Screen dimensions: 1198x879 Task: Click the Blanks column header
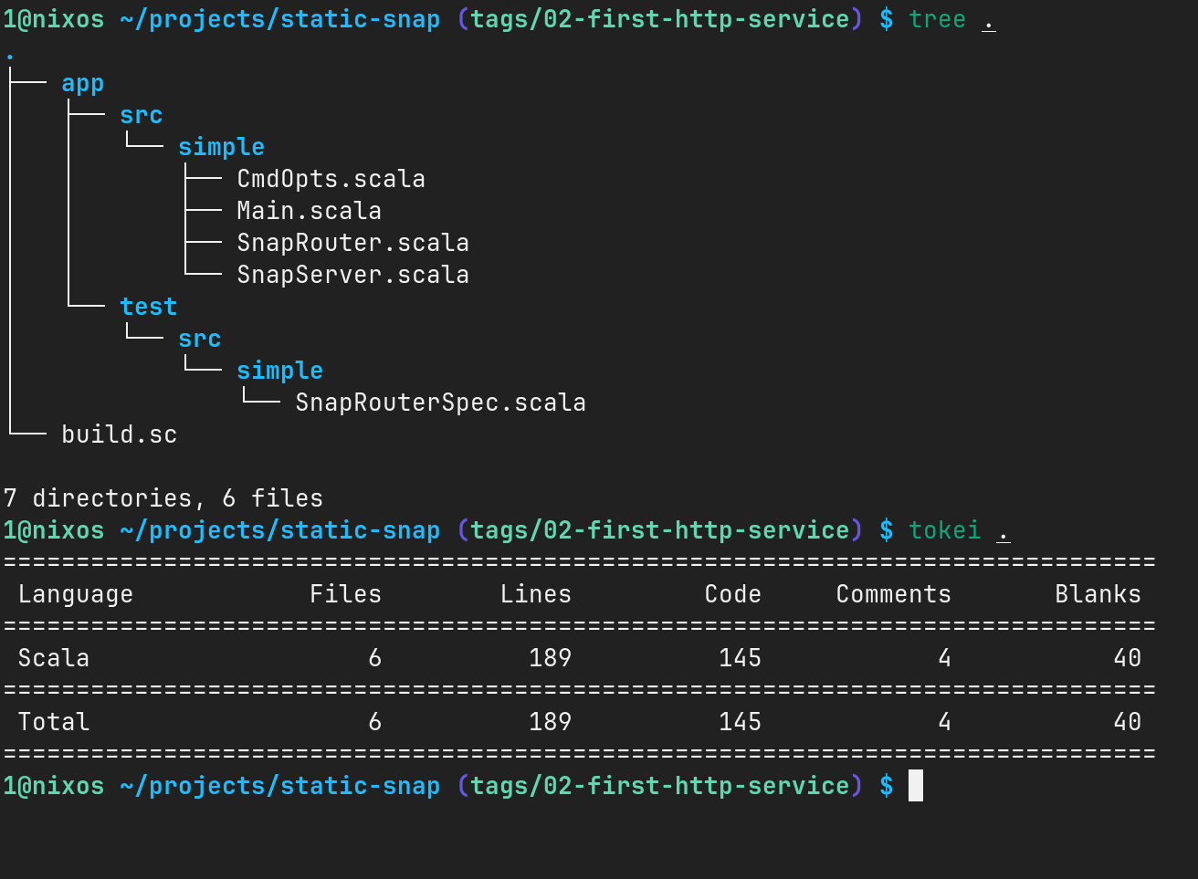[1098, 594]
